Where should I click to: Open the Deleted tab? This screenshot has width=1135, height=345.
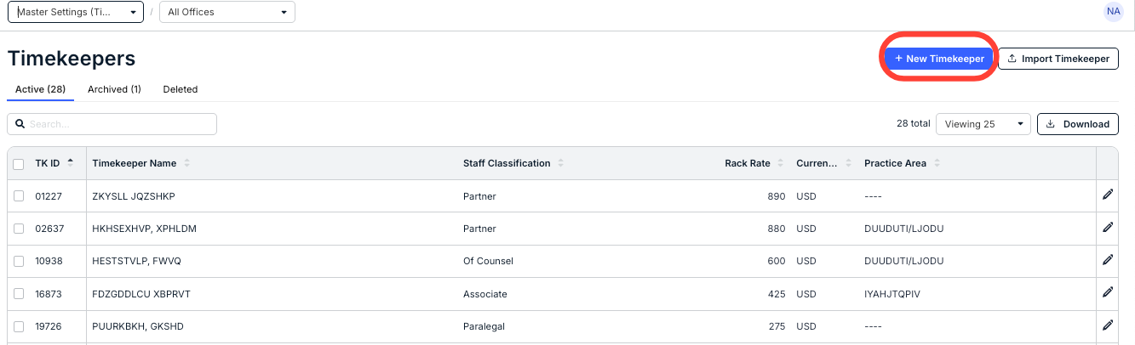point(181,89)
